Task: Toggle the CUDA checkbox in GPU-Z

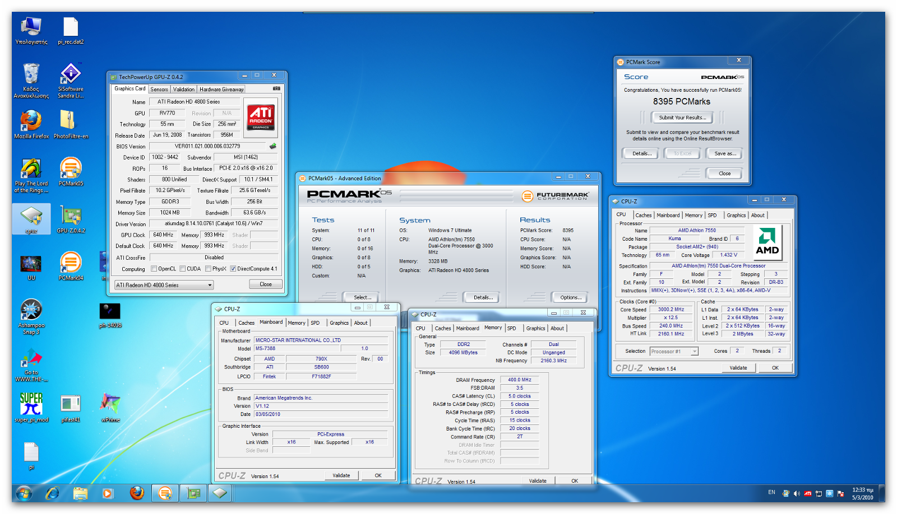Action: click(x=183, y=269)
